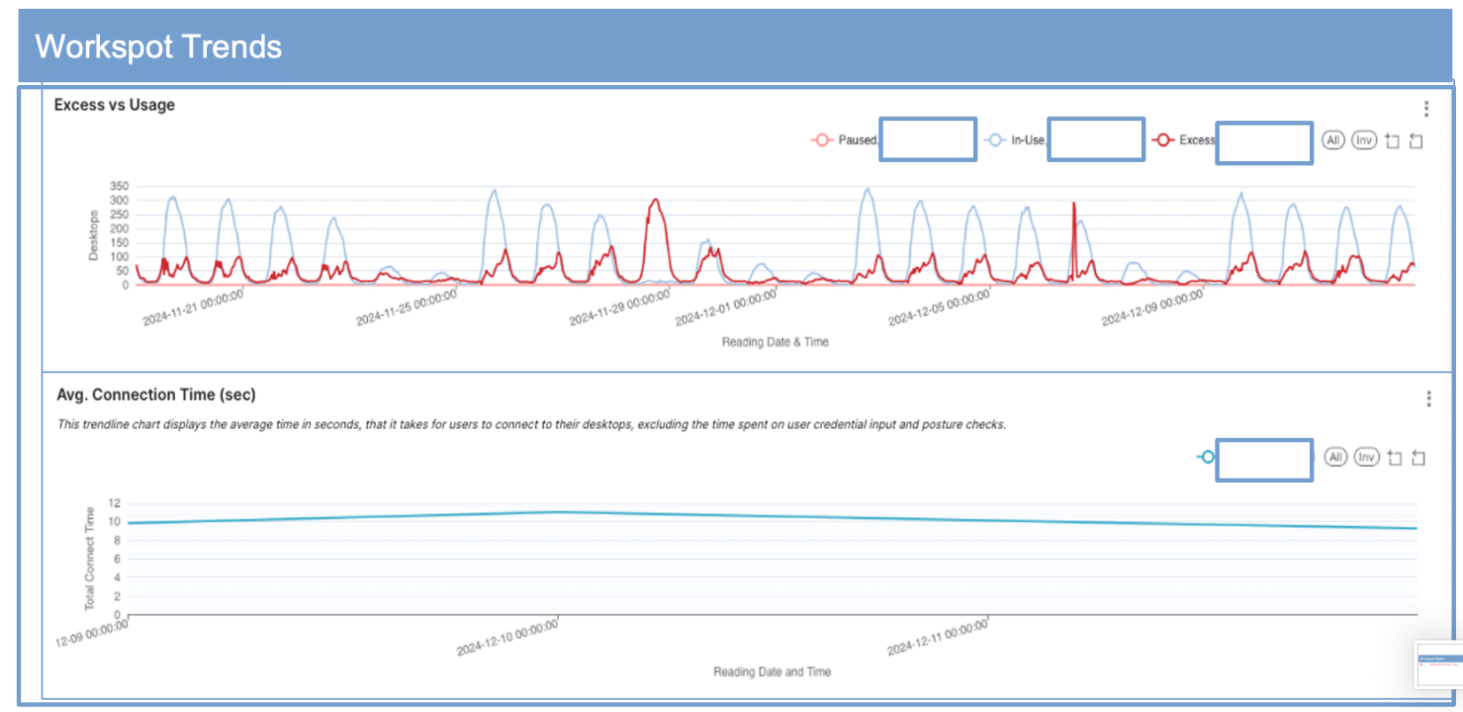Viewport: 1463px width, 712px height.
Task: Click the 'Excess vs Usage' chart title
Action: [x=114, y=105]
